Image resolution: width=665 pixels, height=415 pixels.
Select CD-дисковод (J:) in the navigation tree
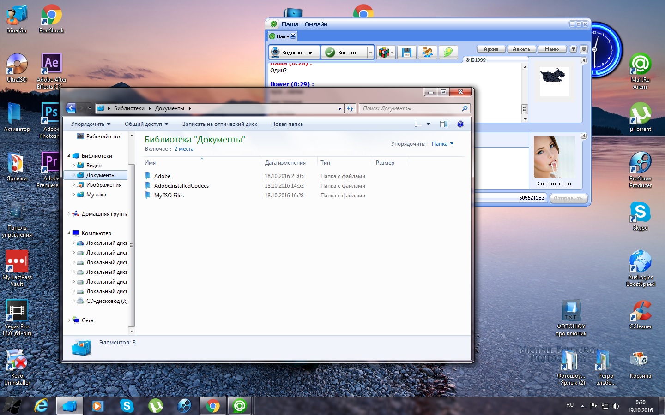coord(102,301)
